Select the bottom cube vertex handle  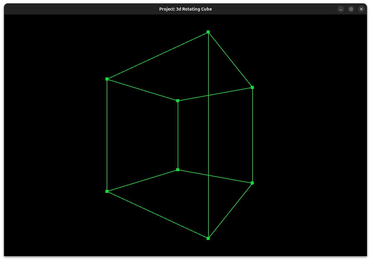[x=208, y=238]
